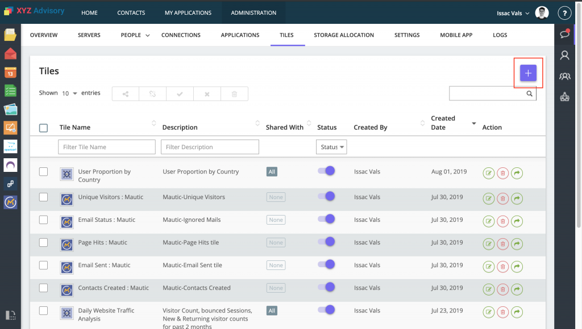This screenshot has width=582, height=329.
Task: Click the share icon in bulk toolbar
Action: pos(126,94)
